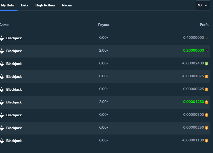Click the Bitcoin icon beside -0.00000500
Image resolution: width=213 pixels, height=153 pixels.
point(207,115)
